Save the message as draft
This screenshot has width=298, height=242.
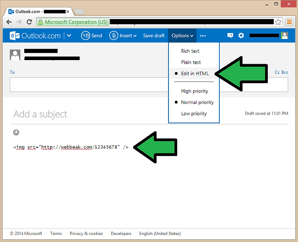coord(154,35)
